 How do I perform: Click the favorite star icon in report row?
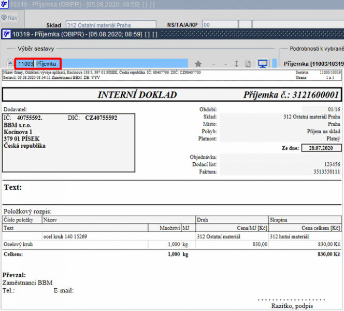coord(198,64)
